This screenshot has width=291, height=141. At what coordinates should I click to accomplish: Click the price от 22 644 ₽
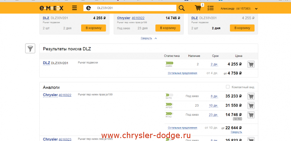(232, 128)
